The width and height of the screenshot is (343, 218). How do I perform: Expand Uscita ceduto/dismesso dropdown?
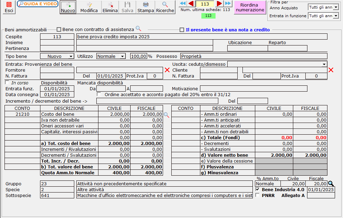(324, 64)
